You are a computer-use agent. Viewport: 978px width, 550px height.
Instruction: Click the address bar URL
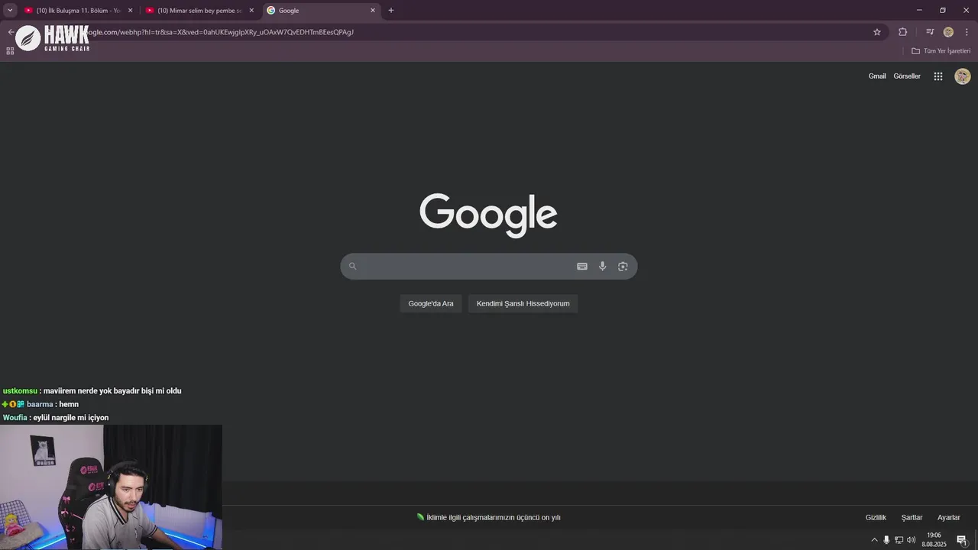click(x=222, y=32)
